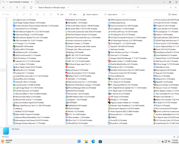Select InternetTest Pro 9.1.0 Portable
The image size is (179, 144).
[25, 29]
